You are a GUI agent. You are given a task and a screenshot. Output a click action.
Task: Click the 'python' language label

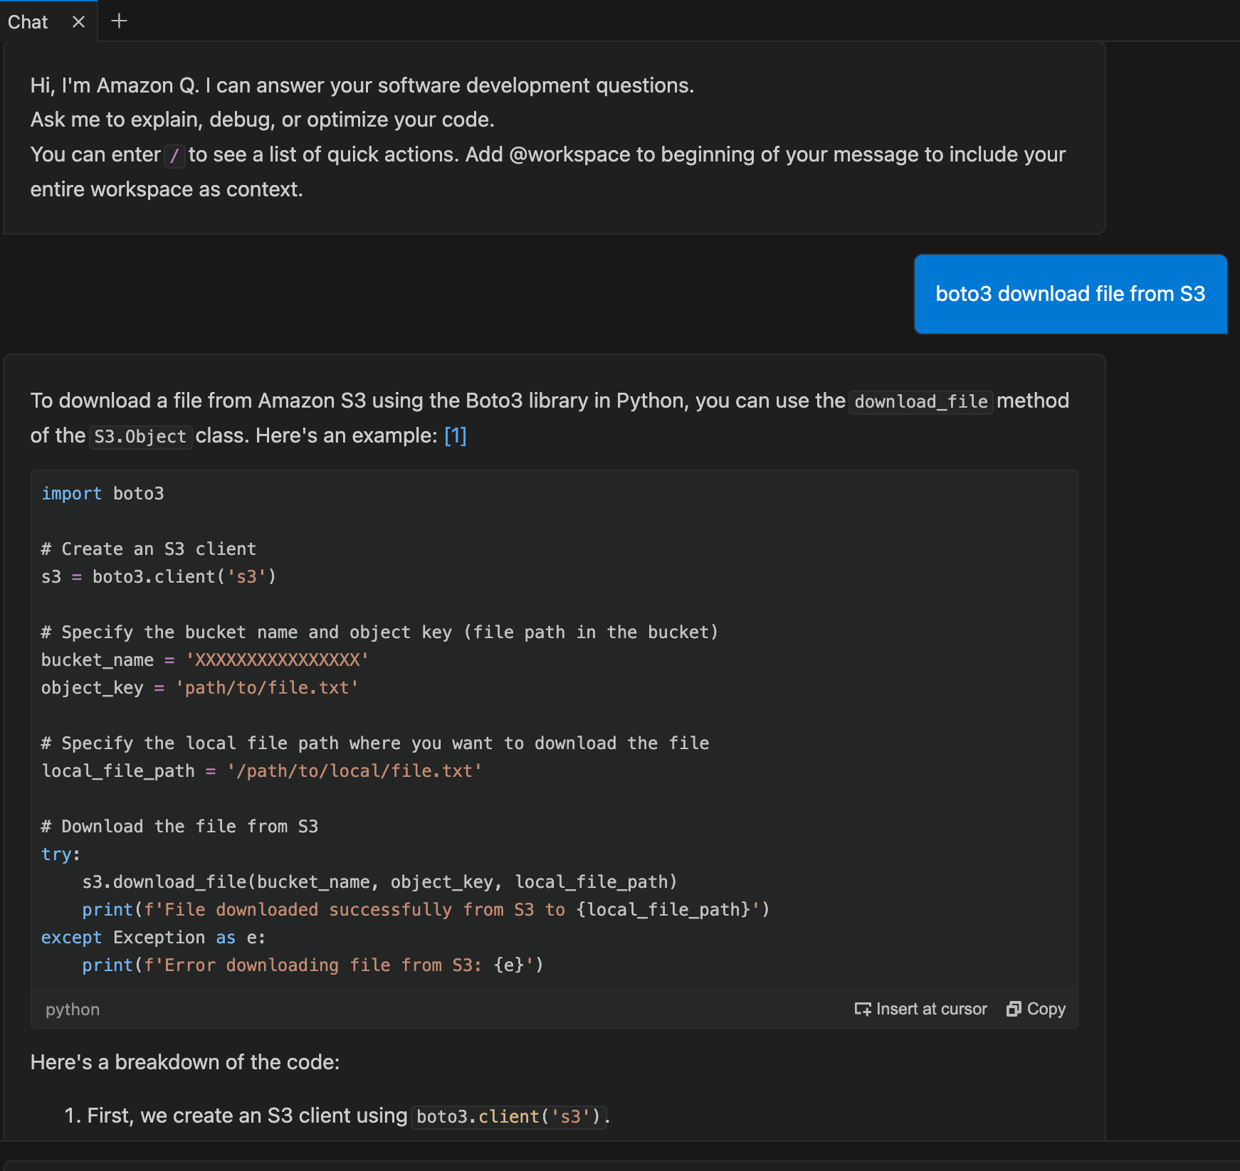click(73, 1010)
